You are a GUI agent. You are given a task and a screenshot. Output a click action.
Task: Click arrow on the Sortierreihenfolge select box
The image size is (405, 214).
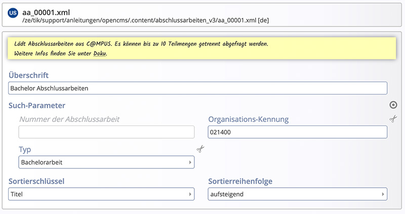pos(383,194)
